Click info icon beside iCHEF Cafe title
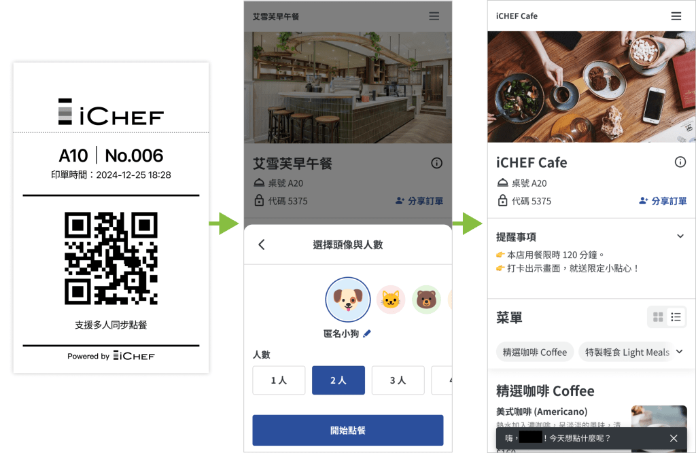The image size is (696, 453). tap(680, 162)
